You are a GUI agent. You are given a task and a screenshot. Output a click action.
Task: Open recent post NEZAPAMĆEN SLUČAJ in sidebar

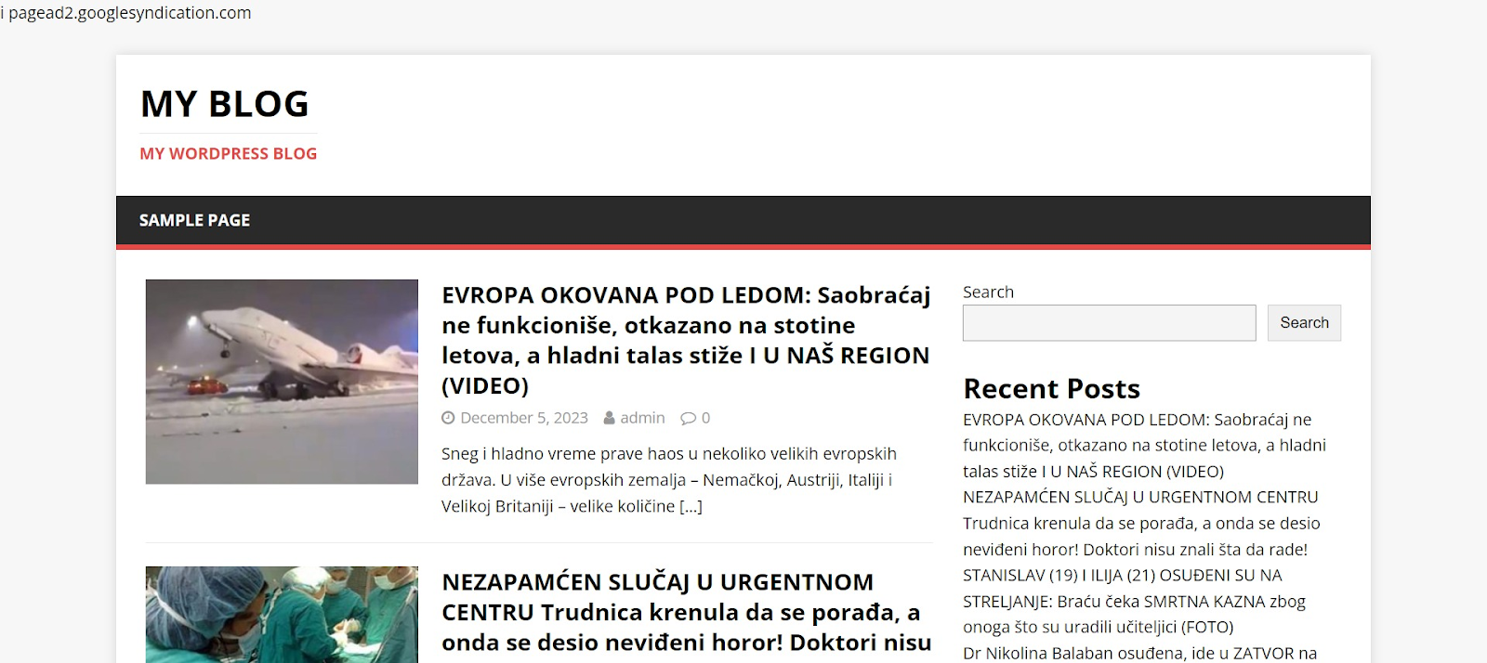pos(1141,524)
